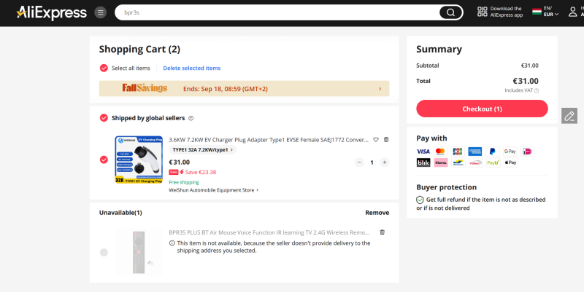Click the PayPal payment icon
This screenshot has width=584, height=298.
492,152
